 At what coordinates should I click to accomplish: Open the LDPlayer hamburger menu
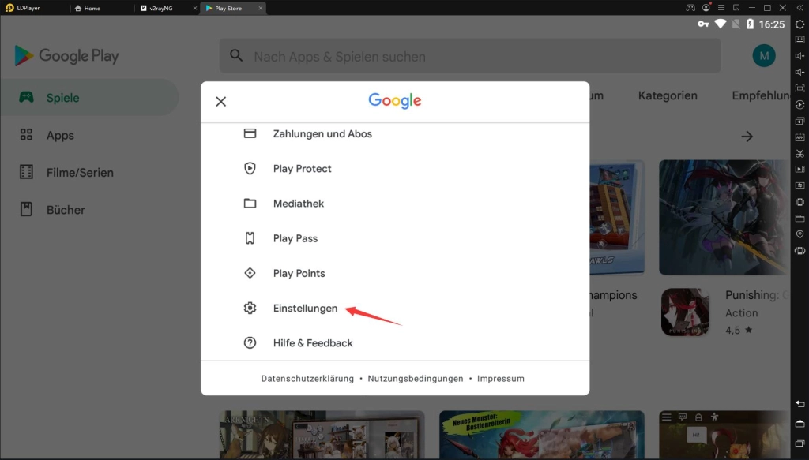click(721, 8)
